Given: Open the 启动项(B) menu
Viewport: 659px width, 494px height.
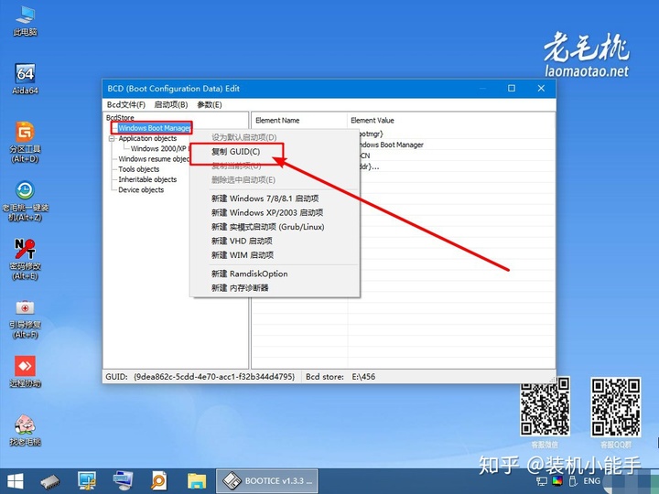Looking at the screenshot, I should click(170, 104).
